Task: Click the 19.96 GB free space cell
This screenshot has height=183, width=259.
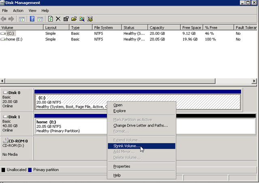Action: 190,39
